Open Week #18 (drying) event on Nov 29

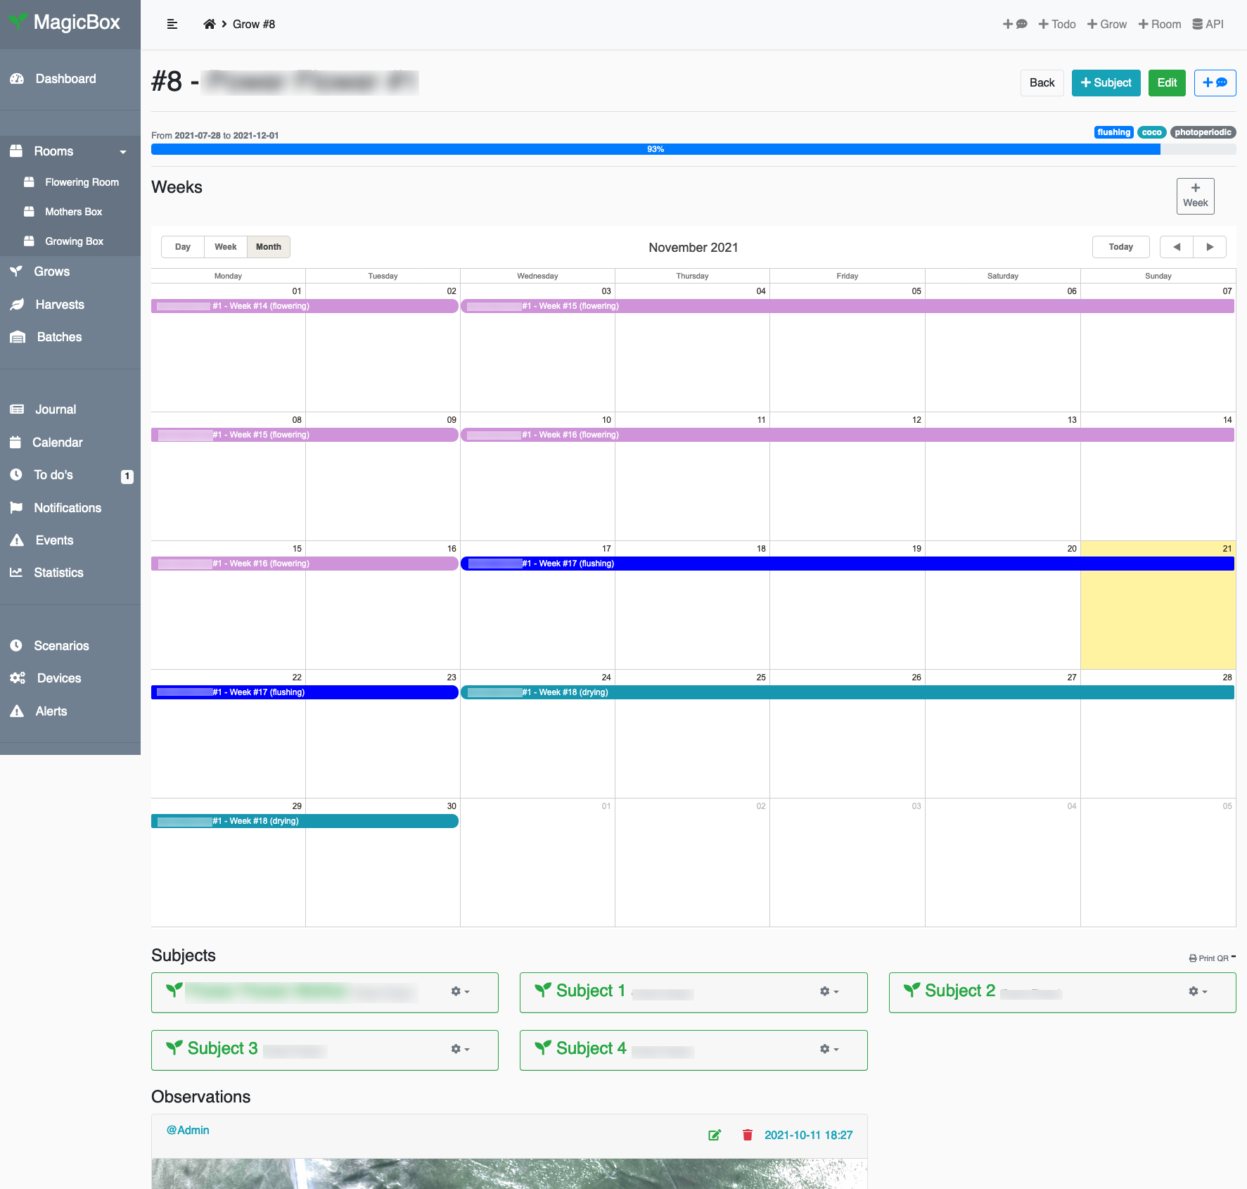pos(305,821)
